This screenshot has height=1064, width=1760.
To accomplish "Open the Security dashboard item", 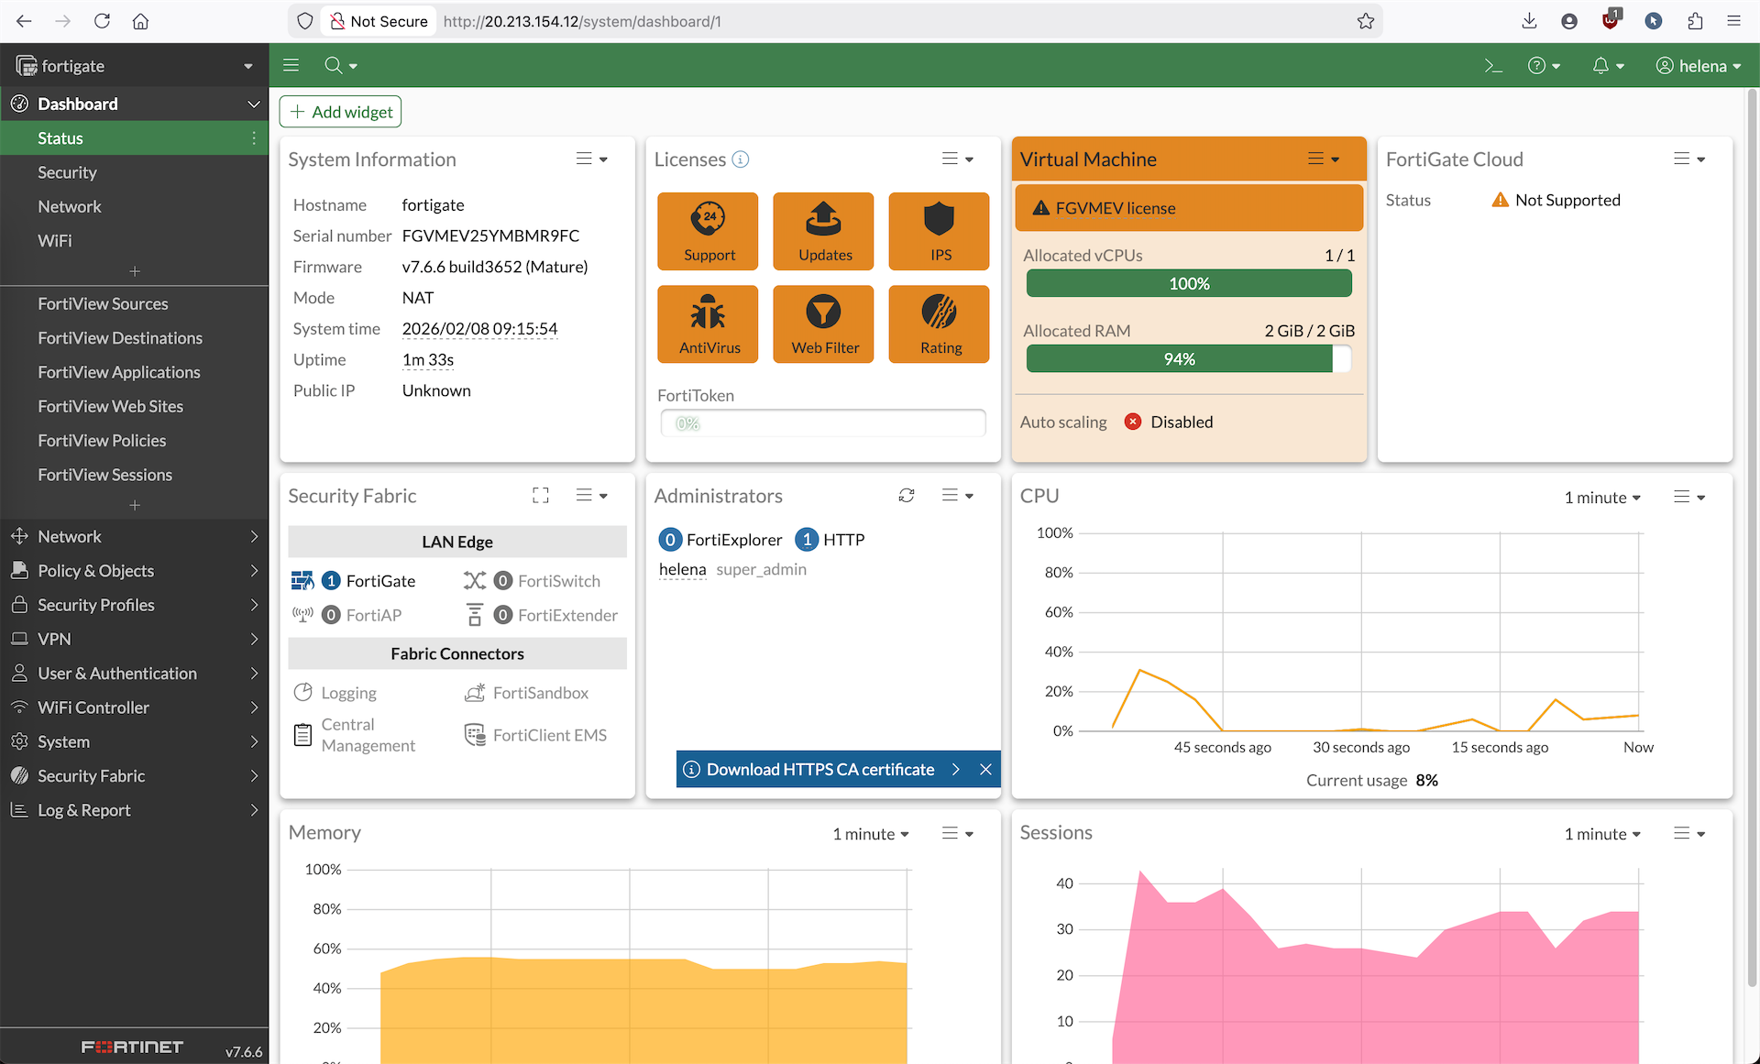I will click(67, 172).
